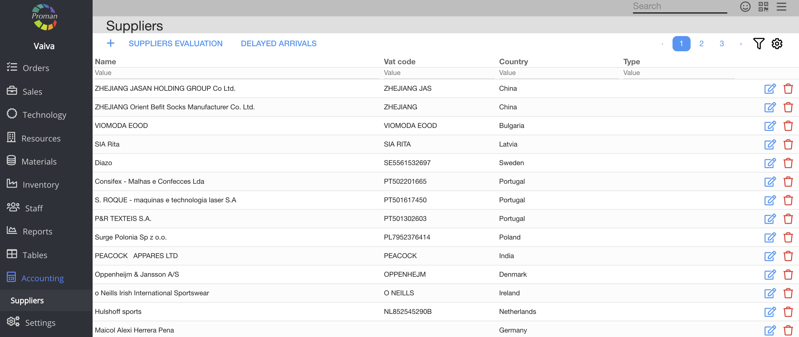Viewport: 799px width, 337px height.
Task: Click the plus icon to add supplier
Action: point(110,43)
